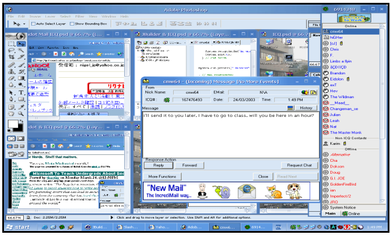The height and width of the screenshot is (235, 390).
Task: Enable the Auto Select Layer checkbox
Action: pos(32,24)
